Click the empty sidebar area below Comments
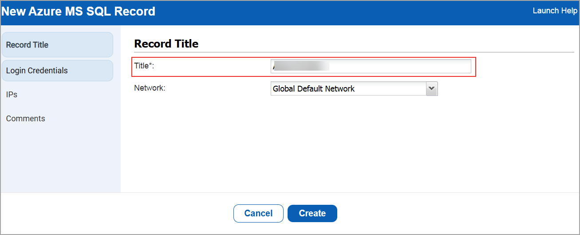 click(60, 160)
